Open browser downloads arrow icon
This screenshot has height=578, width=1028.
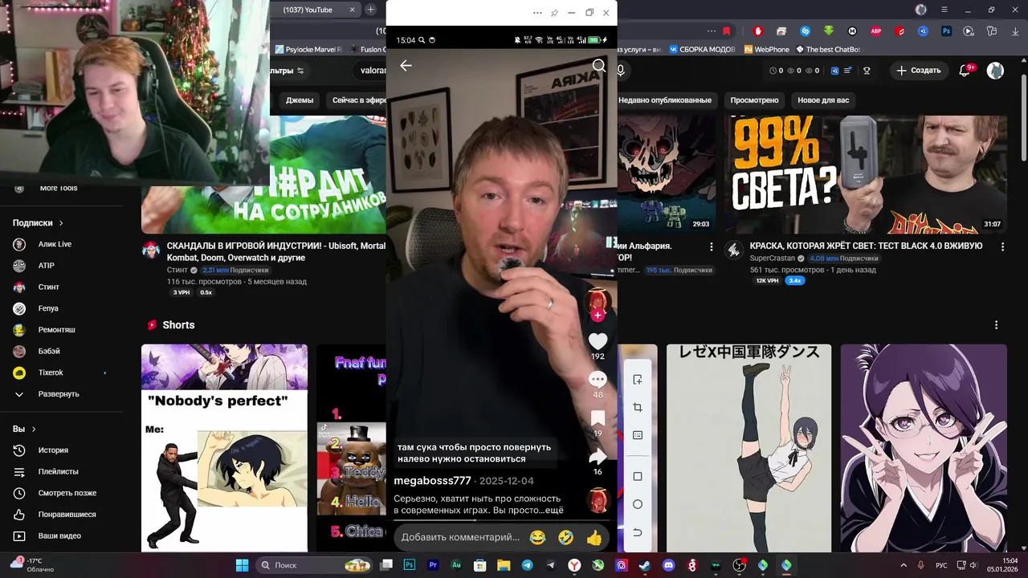[x=1014, y=31]
